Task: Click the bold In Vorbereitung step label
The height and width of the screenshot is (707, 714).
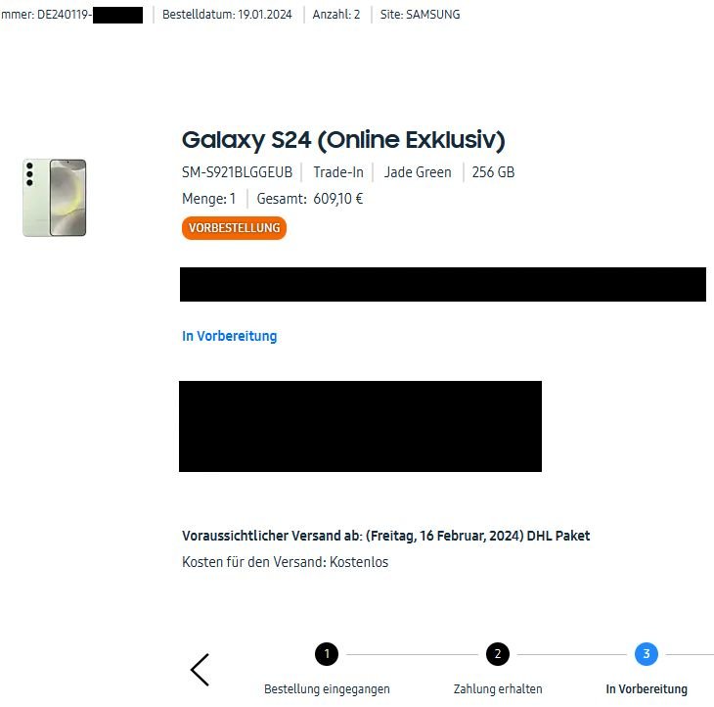Action: [647, 688]
